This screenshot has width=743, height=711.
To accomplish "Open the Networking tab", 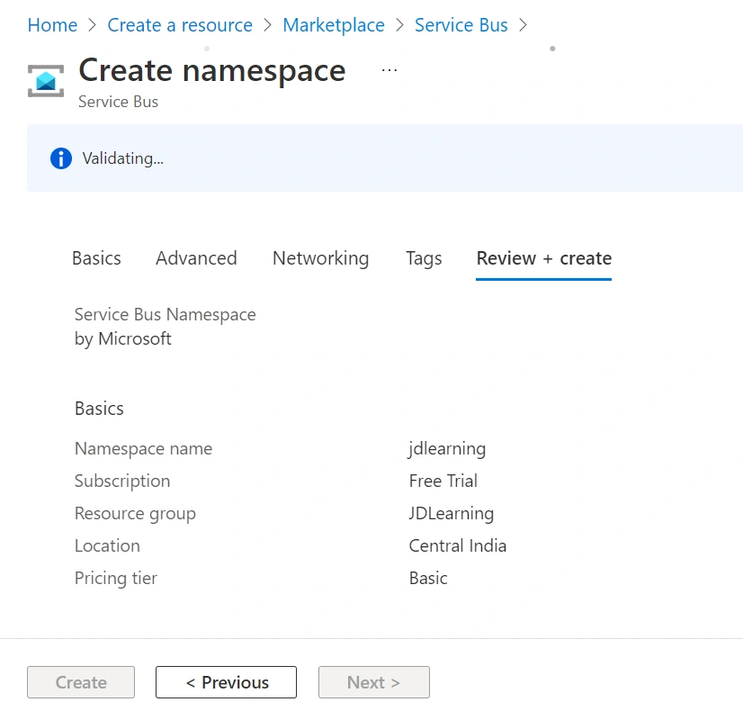I will tap(321, 258).
